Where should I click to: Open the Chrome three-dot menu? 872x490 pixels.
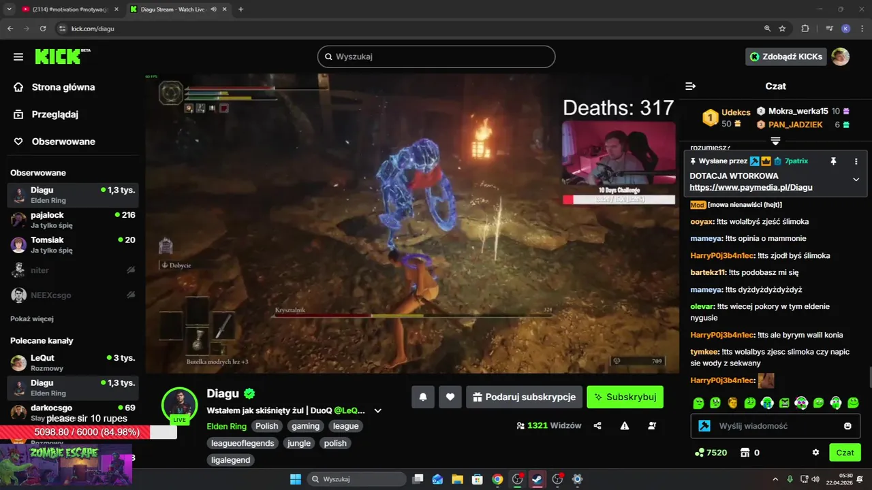pos(862,29)
